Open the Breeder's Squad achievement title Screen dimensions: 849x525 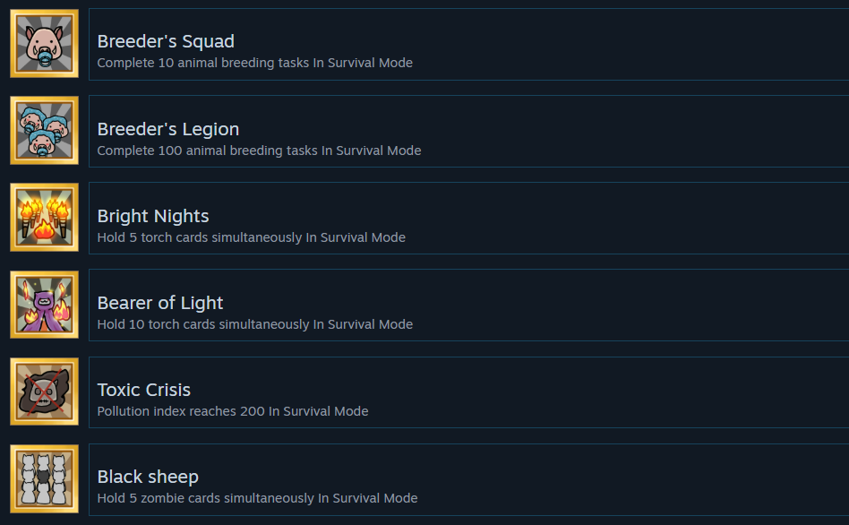166,41
